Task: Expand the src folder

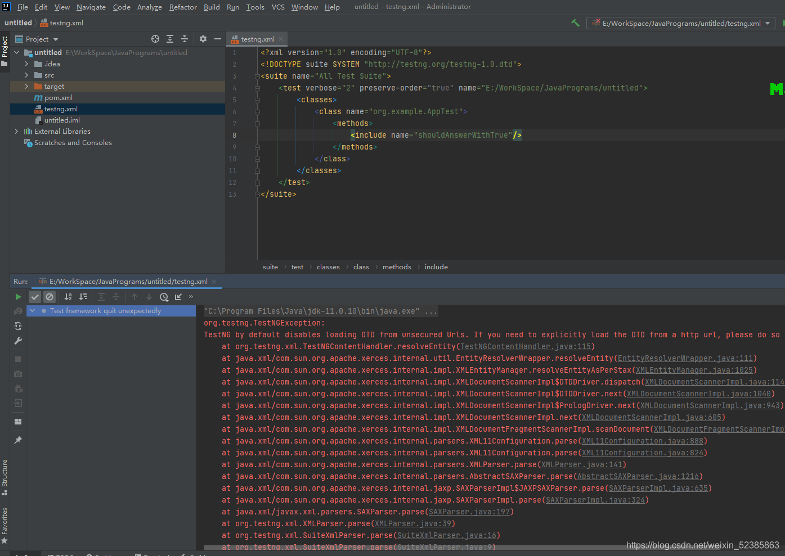Action: point(26,75)
